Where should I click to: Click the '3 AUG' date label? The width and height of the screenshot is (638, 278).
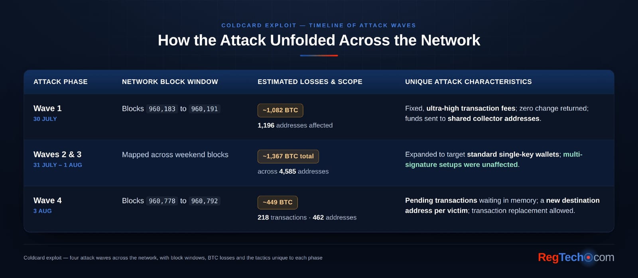pos(43,211)
